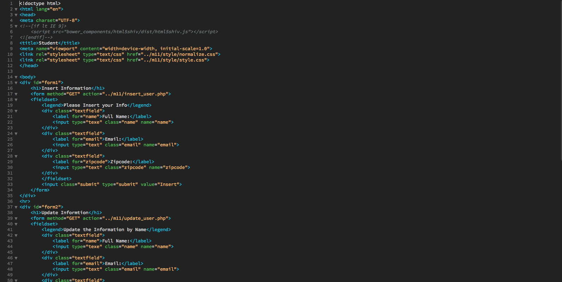
Task: Click the insert_user.php action path
Action: tap(135, 94)
